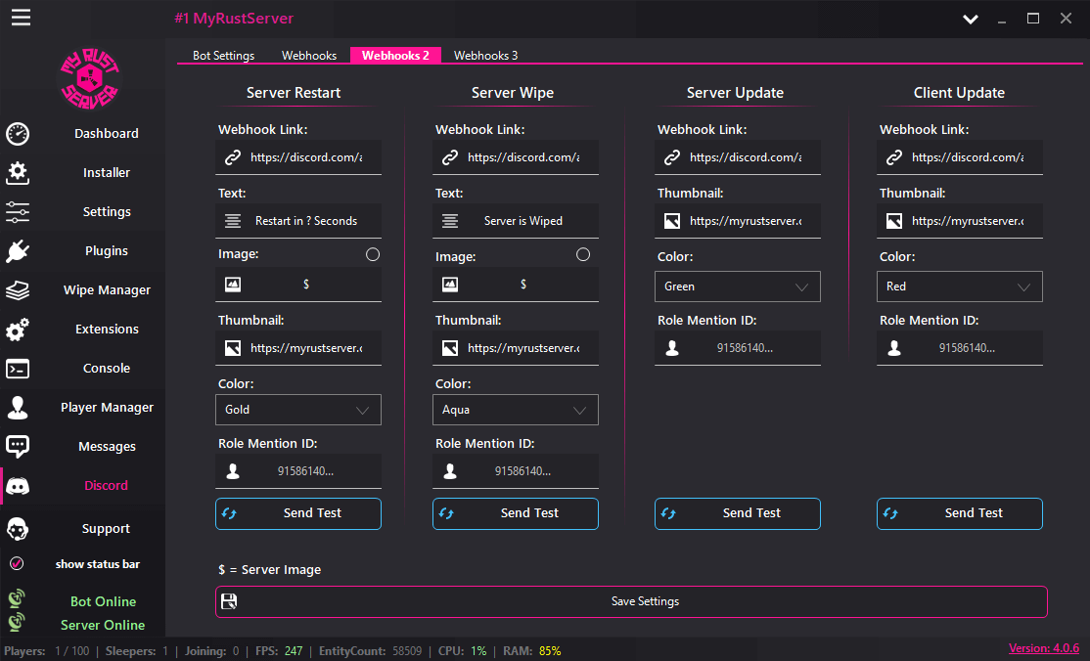
Task: Switch to the Webhooks 3 tab
Action: point(486,55)
